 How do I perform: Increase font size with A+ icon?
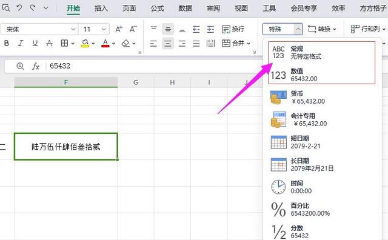119,29
